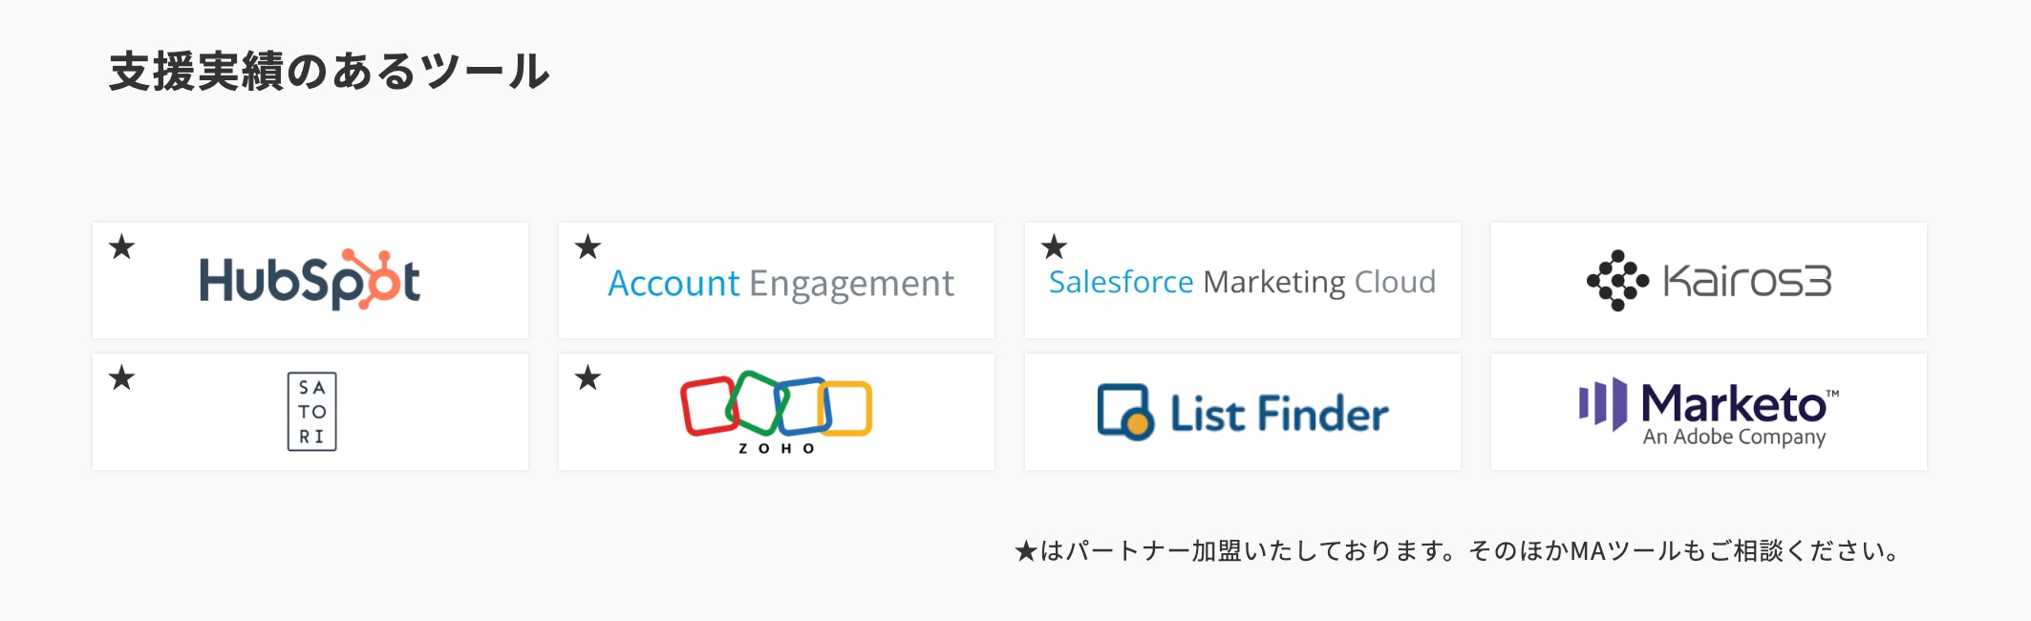Click the 支援実績のあるツール heading

[330, 72]
